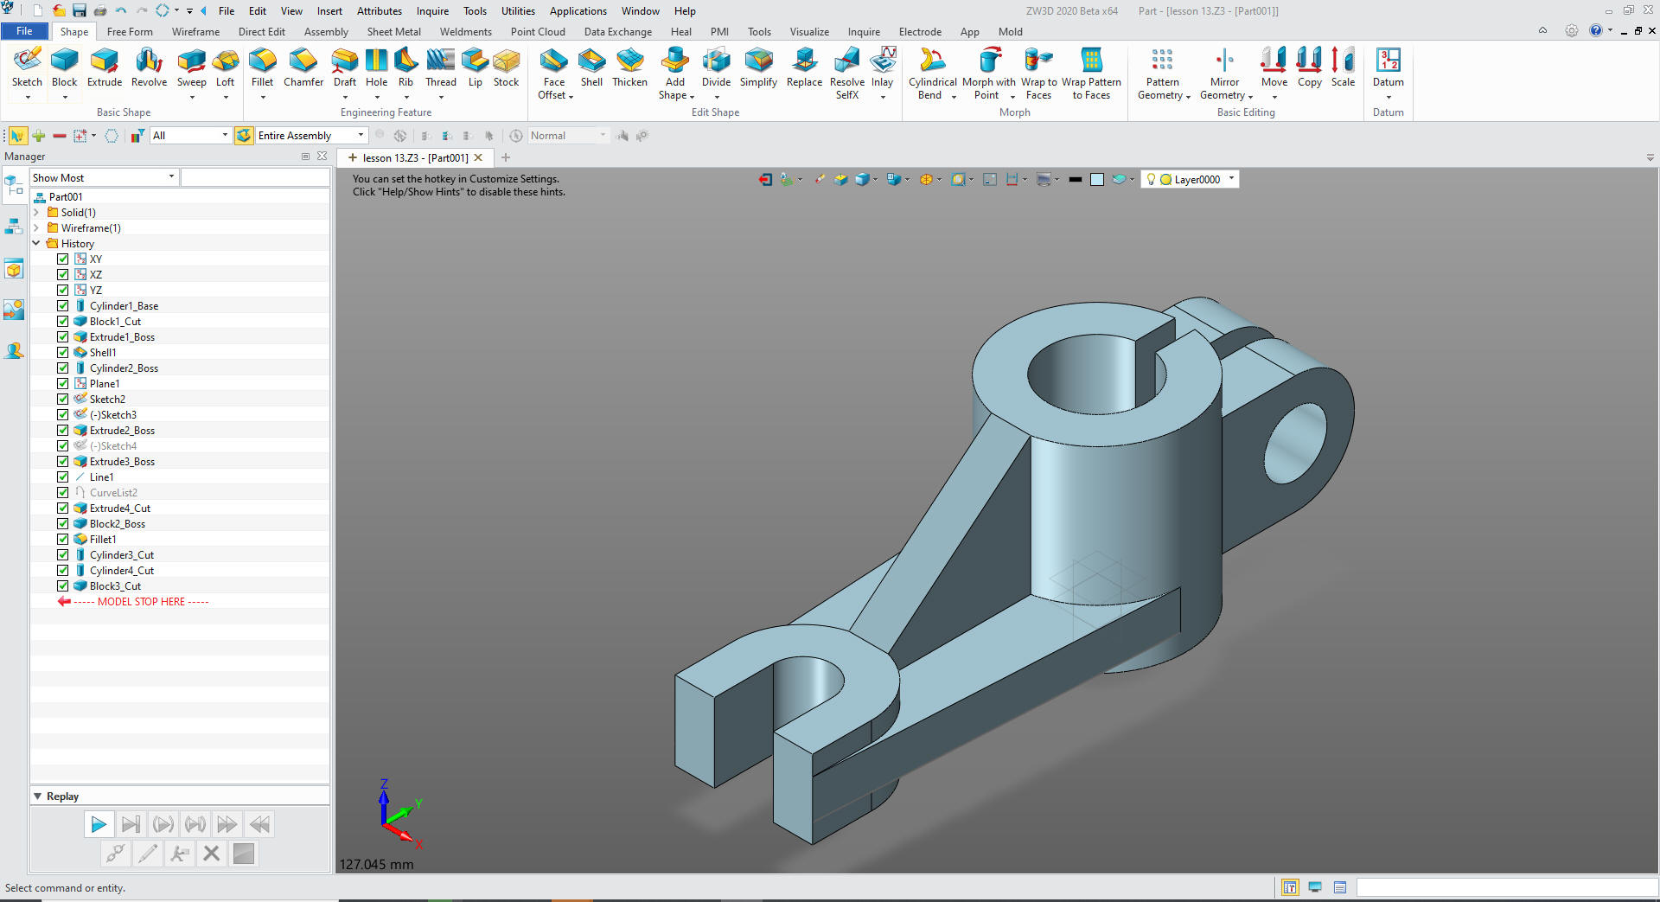Expand the Wireframe(1) tree node

(x=36, y=227)
